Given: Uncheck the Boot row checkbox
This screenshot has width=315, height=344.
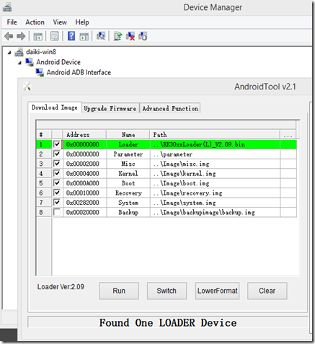Looking at the screenshot, I should pyautogui.click(x=57, y=183).
